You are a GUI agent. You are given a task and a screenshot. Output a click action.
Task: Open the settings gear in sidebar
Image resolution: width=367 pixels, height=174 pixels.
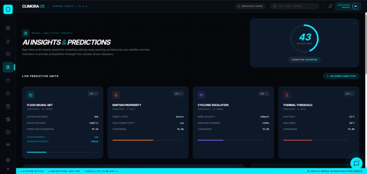tap(8, 160)
